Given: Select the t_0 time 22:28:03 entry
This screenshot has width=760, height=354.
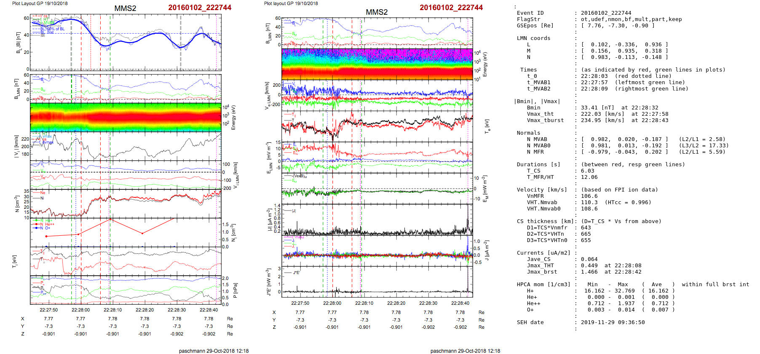Looking at the screenshot, I should [x=594, y=76].
